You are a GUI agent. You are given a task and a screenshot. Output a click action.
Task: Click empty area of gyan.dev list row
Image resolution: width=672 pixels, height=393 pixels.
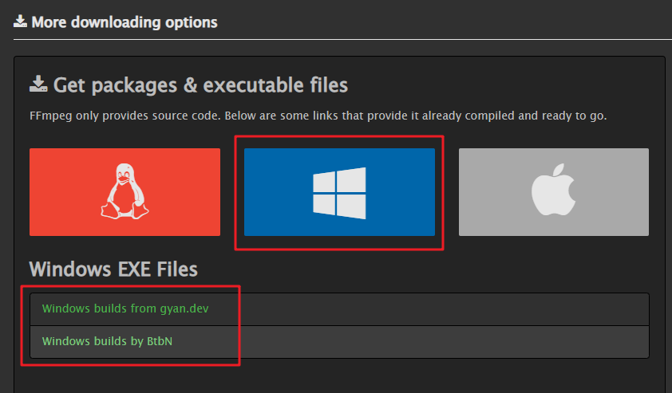click(429, 309)
